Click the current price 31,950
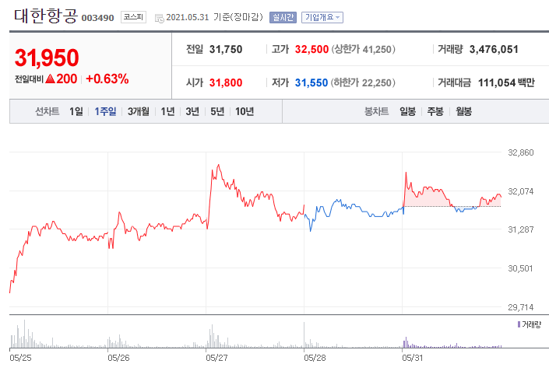 [x=47, y=58]
